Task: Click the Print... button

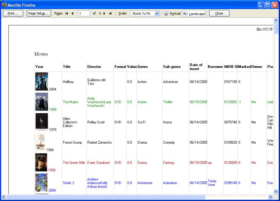Action: point(13,14)
